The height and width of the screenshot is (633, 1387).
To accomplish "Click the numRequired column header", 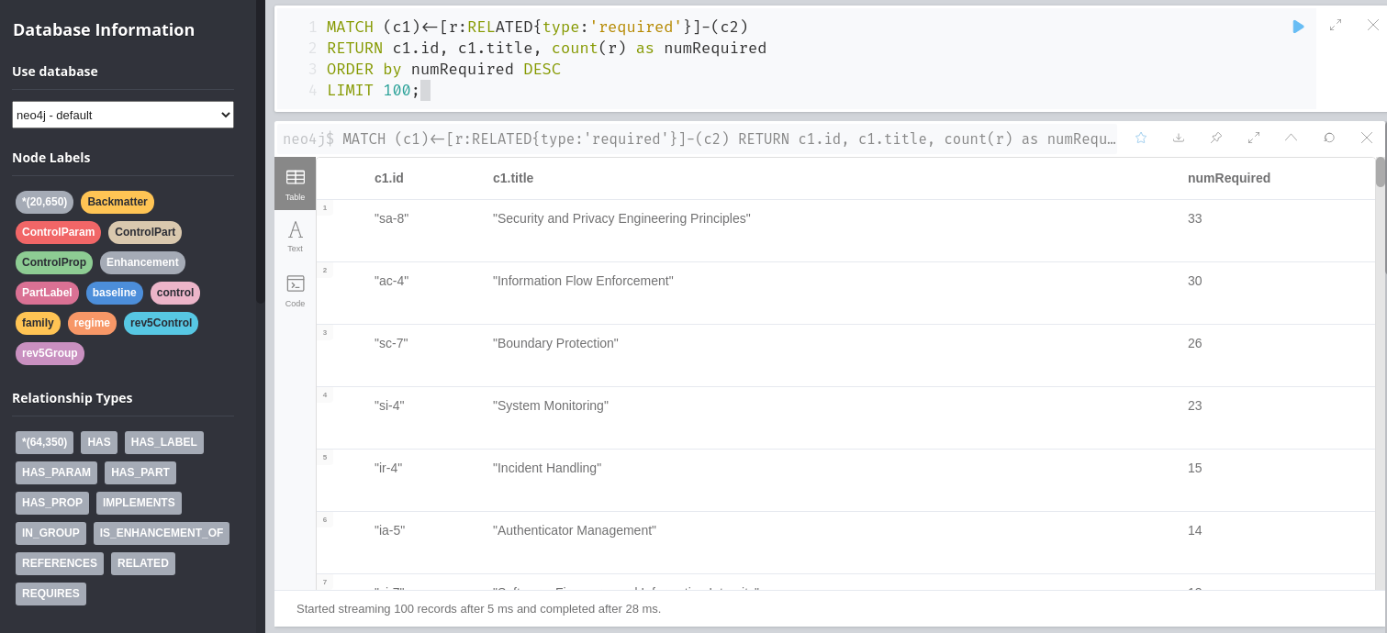I will tap(1229, 178).
